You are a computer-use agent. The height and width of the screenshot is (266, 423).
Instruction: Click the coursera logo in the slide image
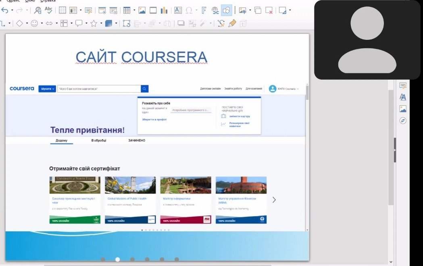pos(22,89)
